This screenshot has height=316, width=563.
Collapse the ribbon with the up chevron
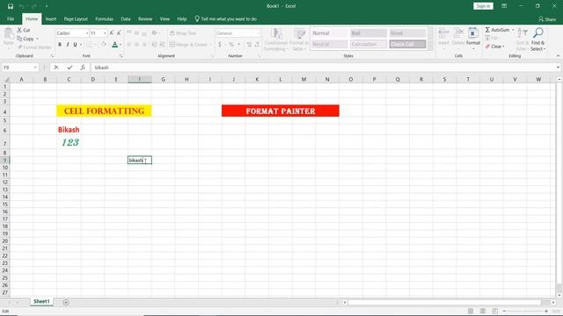[x=558, y=56]
